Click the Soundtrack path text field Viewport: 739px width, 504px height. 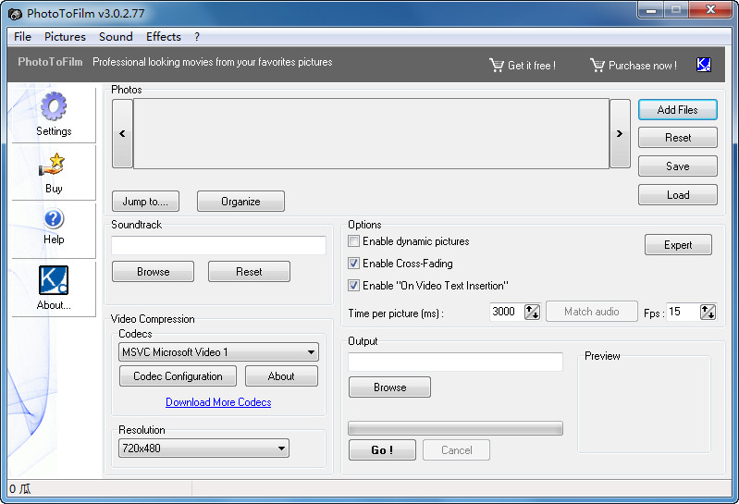(218, 245)
